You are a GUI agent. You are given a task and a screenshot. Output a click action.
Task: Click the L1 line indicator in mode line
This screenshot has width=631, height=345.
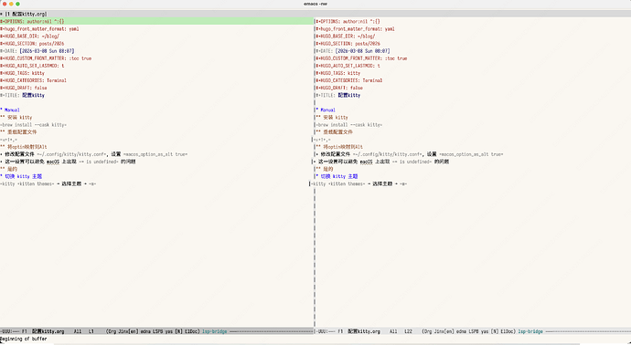91,331
